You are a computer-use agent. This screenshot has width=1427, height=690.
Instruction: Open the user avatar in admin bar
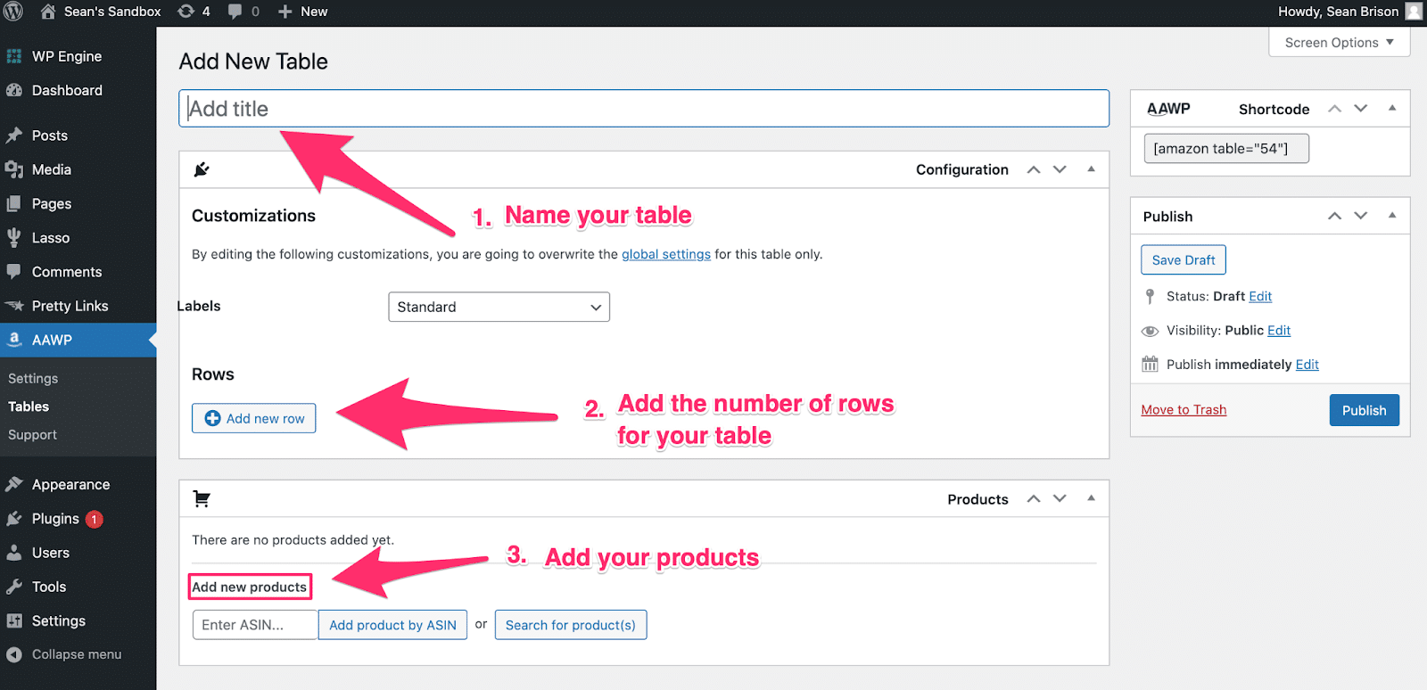pos(1414,12)
